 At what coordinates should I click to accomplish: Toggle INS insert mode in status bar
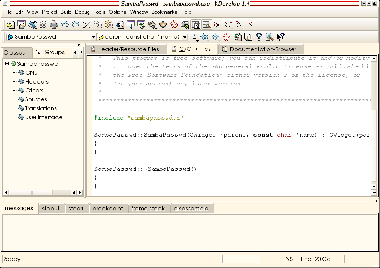(x=288, y=259)
